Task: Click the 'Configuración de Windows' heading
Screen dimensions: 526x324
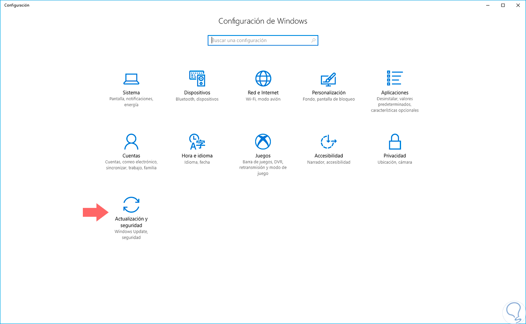Action: click(x=263, y=21)
